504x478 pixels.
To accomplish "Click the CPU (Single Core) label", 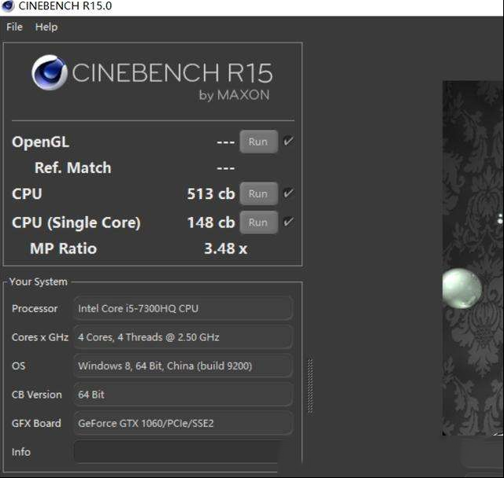I will [76, 222].
